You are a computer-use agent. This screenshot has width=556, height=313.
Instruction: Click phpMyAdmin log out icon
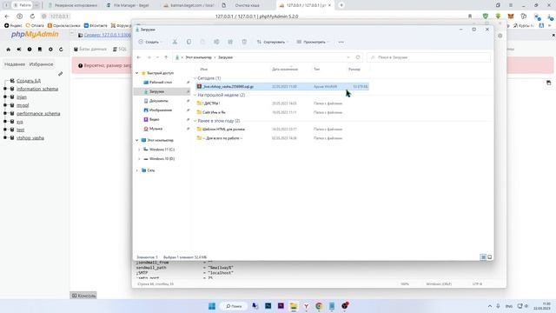[x=19, y=50]
